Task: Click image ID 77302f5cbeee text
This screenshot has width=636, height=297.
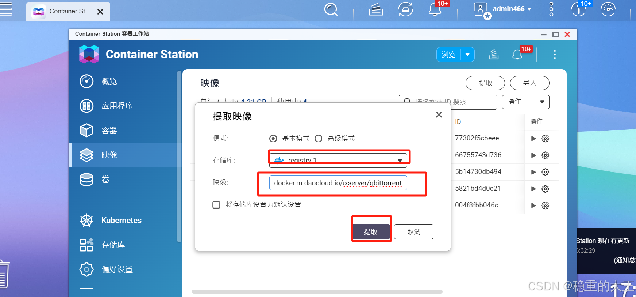Action: click(x=477, y=138)
